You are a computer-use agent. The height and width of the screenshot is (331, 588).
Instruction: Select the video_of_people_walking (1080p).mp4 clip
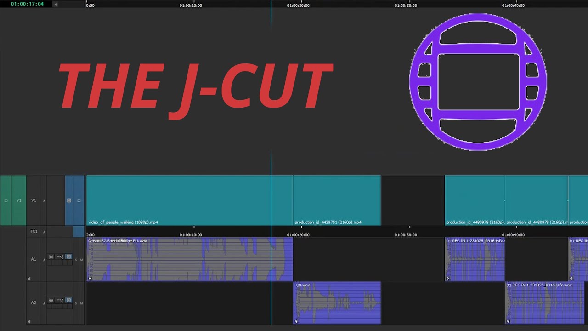coord(190,200)
